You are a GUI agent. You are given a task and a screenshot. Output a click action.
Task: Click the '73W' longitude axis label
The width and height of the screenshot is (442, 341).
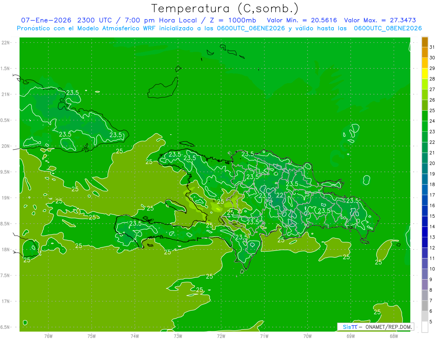[x=178, y=336]
